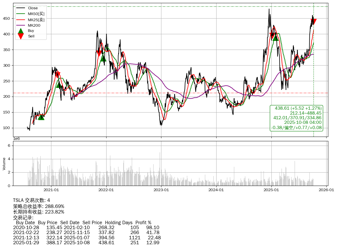This screenshot has height=248, width=337.
Task: Click the 策略总收益率 288.69% text
Action: click(39, 206)
